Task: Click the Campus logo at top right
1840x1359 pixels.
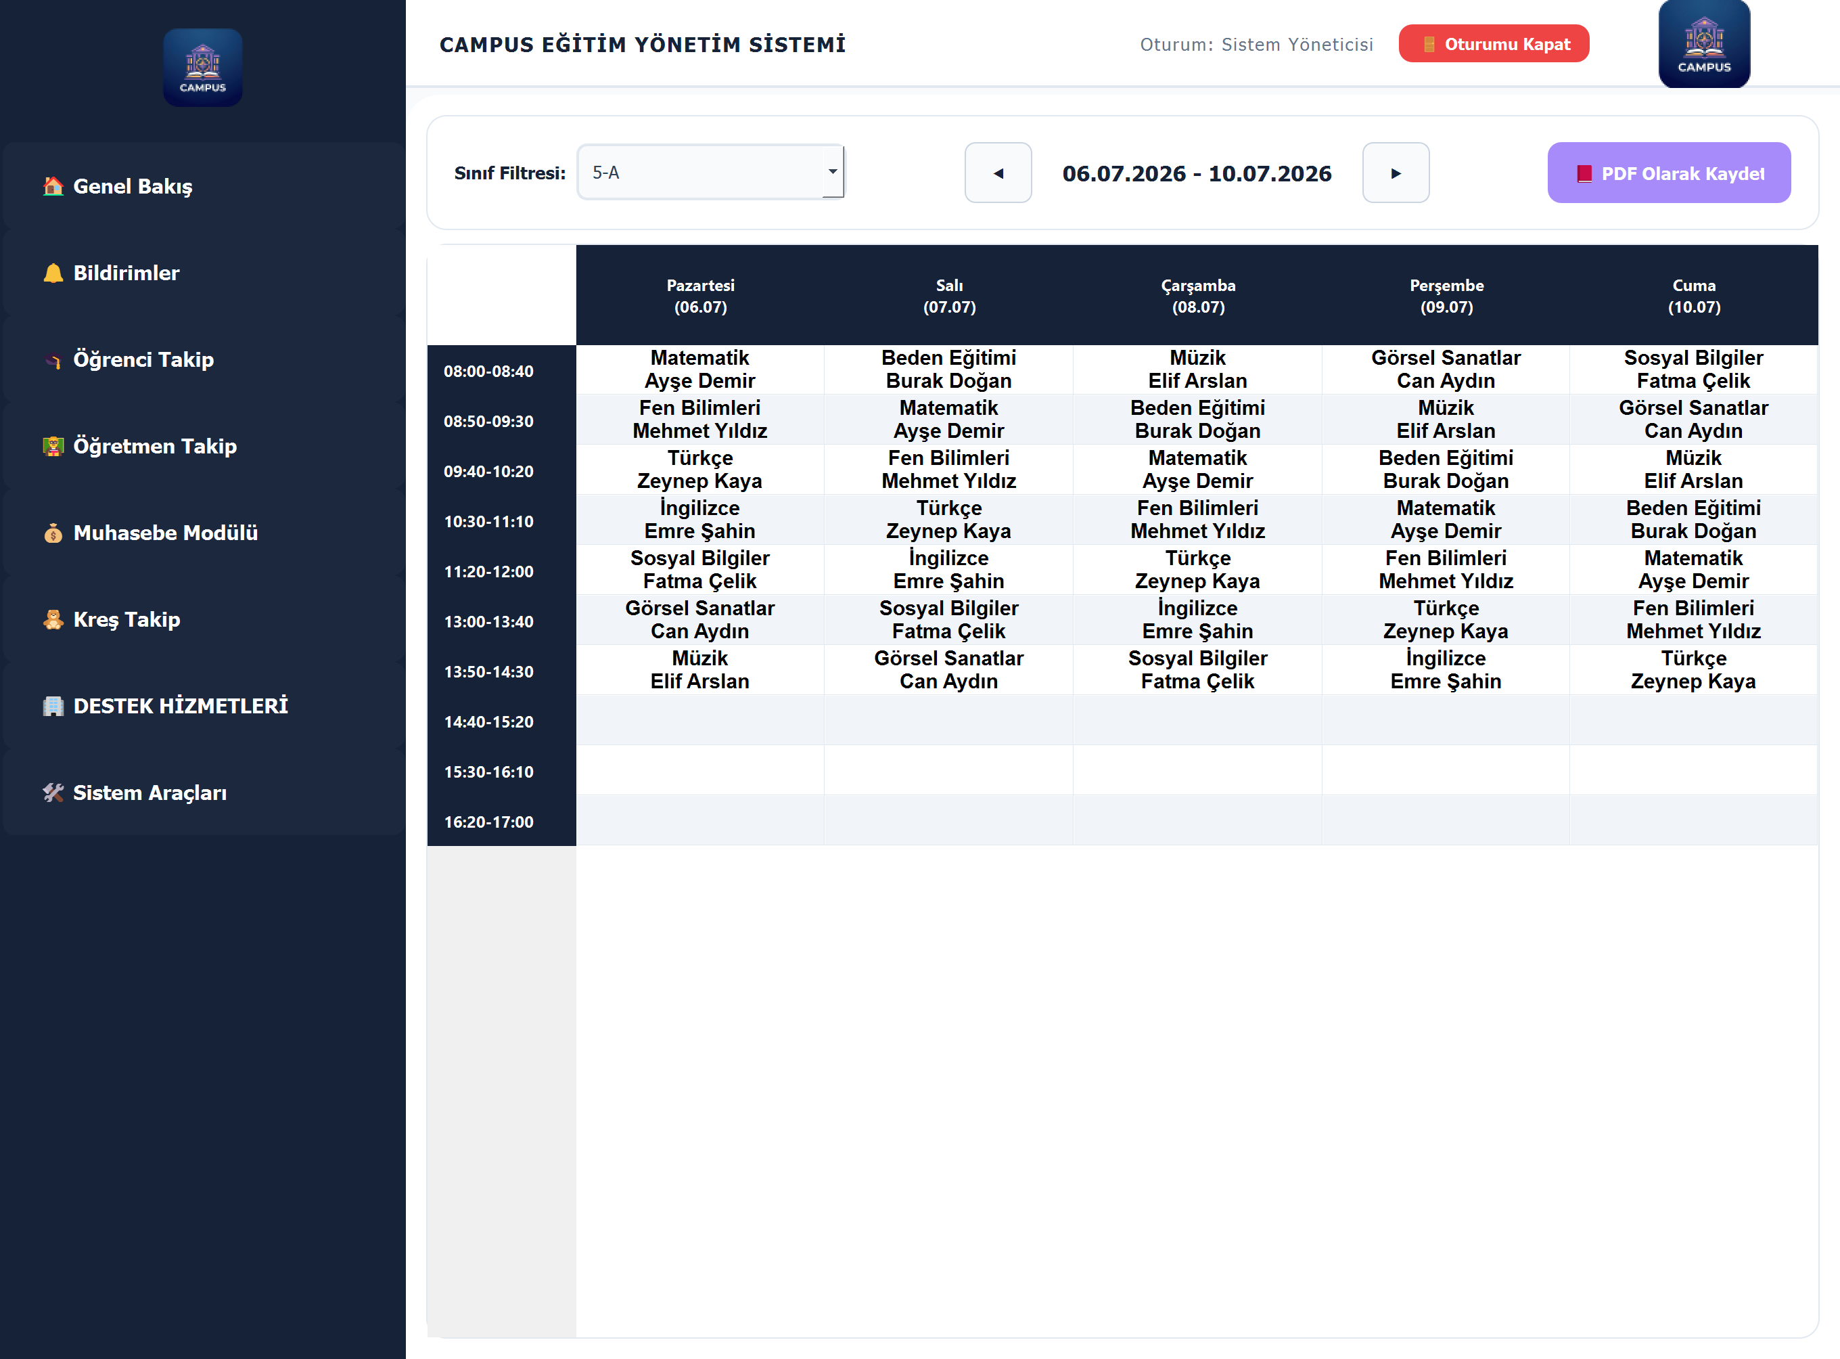Action: 1704,43
